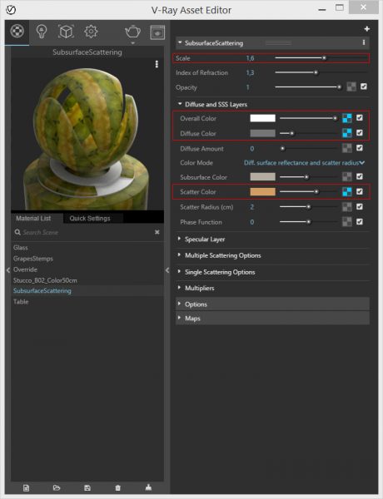Open the Lights category icon
The image size is (383, 499).
coord(42,32)
